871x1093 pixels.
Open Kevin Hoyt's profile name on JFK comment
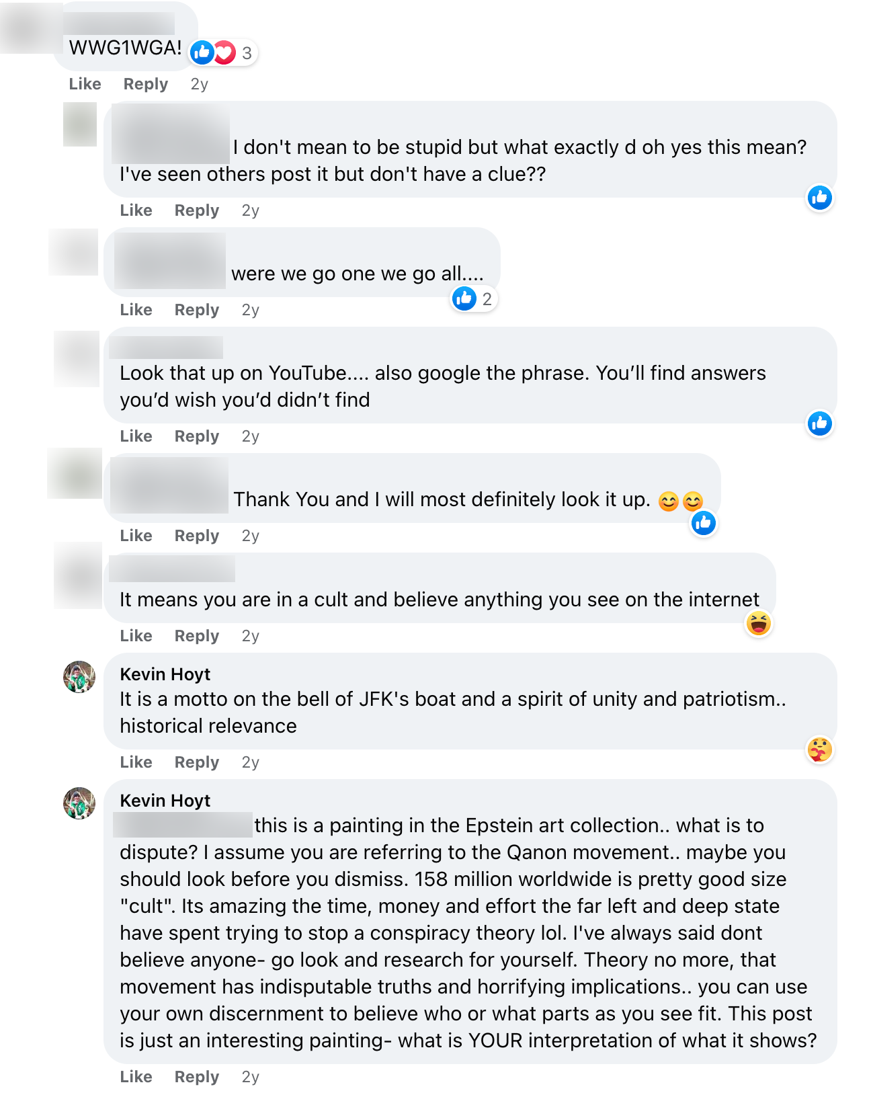click(165, 674)
